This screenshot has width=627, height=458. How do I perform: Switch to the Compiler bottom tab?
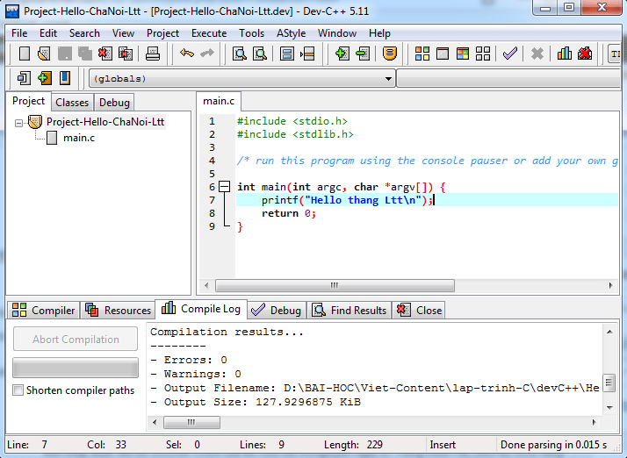tap(43, 310)
